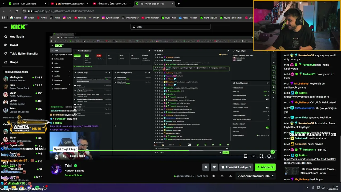
Task: Open the Eray channel in the sidebar
Action: tap(23, 87)
